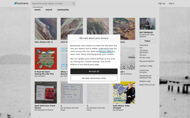190x118 pixels.
Task: Open The Dance Asthmatics link
Action: (144, 51)
